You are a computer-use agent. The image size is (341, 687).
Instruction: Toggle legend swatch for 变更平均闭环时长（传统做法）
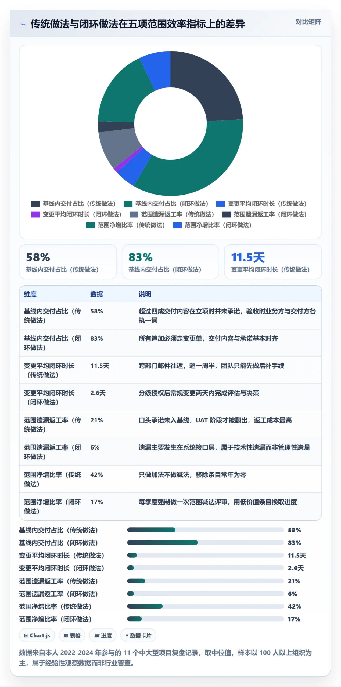click(x=220, y=204)
